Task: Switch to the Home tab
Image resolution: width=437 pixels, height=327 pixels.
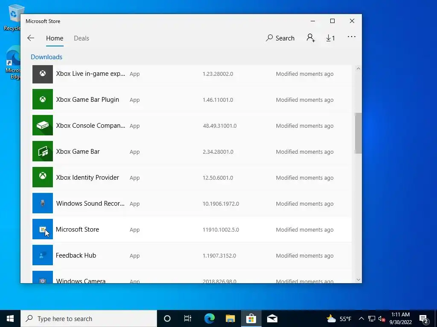Action: tap(55, 38)
